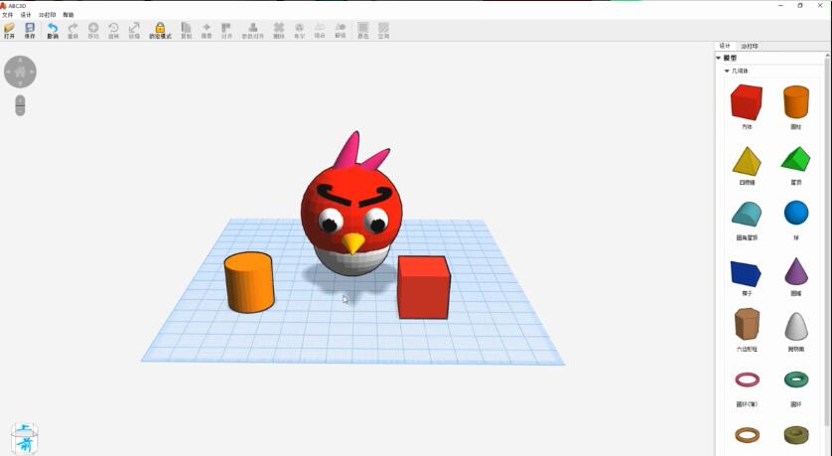832x456 pixels.
Task: Open the Help (帮助) menu
Action: click(x=69, y=15)
